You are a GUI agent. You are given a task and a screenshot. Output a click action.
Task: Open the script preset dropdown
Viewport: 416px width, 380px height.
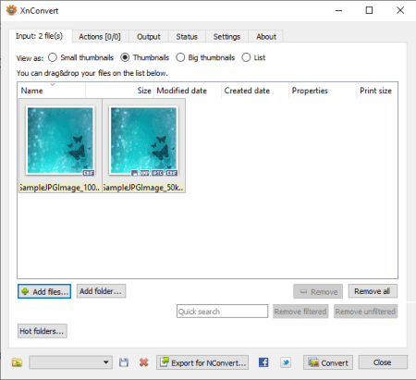(71, 362)
